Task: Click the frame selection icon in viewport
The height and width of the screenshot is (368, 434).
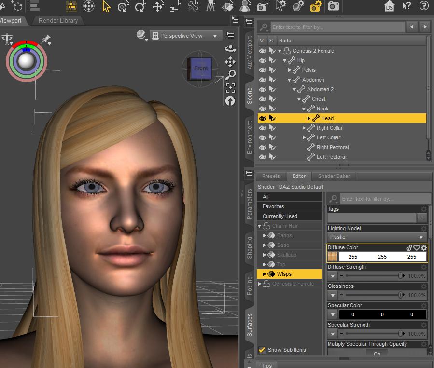Action: [230, 88]
